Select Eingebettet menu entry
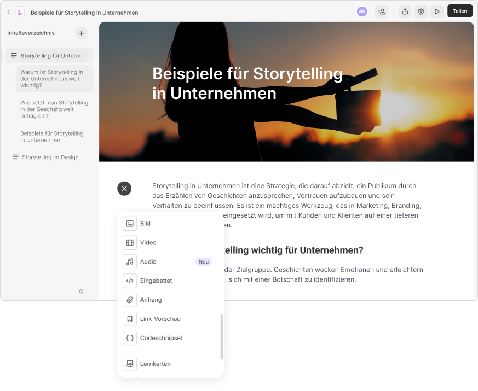Viewport: 478px width, 391px height. (x=168, y=281)
